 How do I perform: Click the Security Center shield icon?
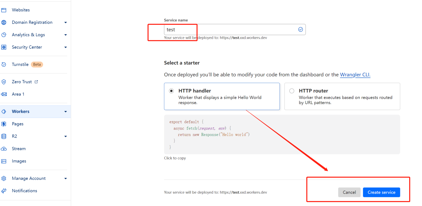tap(4, 47)
